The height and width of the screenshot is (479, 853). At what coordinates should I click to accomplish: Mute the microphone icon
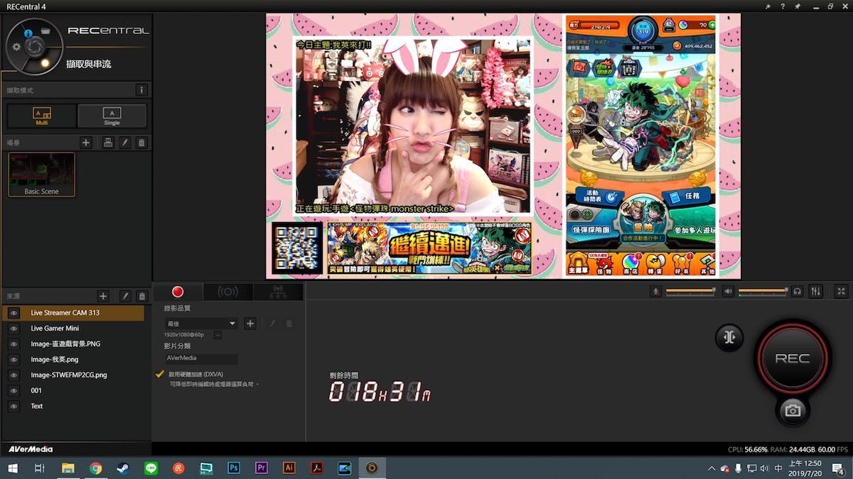[x=657, y=291]
